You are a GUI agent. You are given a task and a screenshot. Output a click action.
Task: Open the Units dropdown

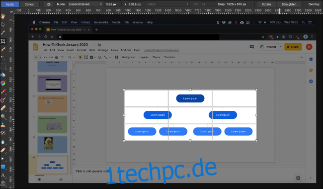tap(173, 4)
